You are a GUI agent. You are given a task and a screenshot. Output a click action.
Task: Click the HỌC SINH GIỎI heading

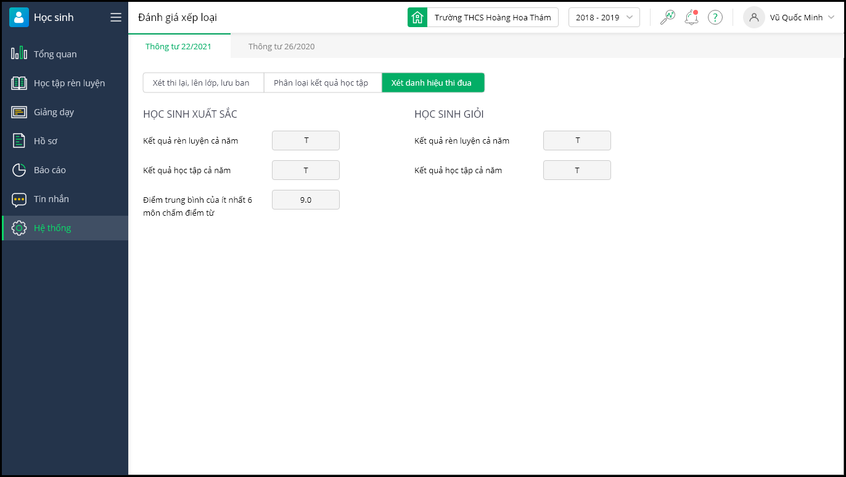(449, 114)
